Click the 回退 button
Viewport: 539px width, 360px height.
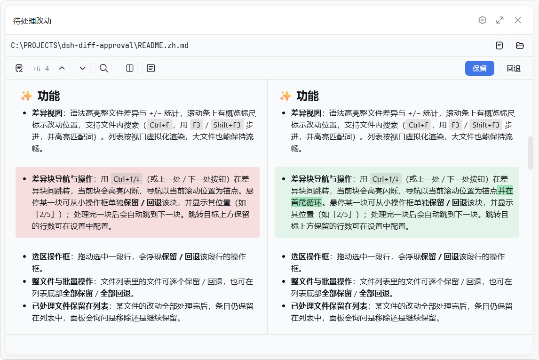tap(514, 68)
